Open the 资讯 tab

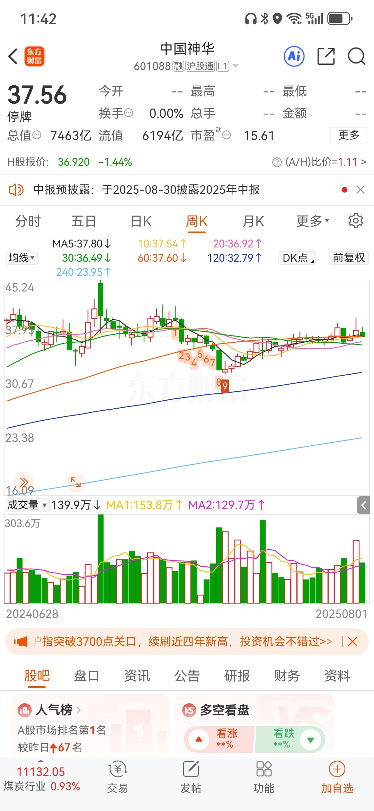click(x=137, y=675)
